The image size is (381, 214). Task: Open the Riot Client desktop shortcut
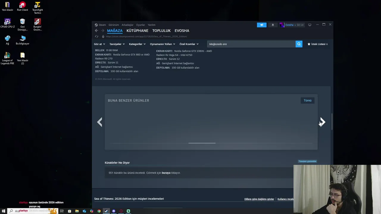(22, 7)
